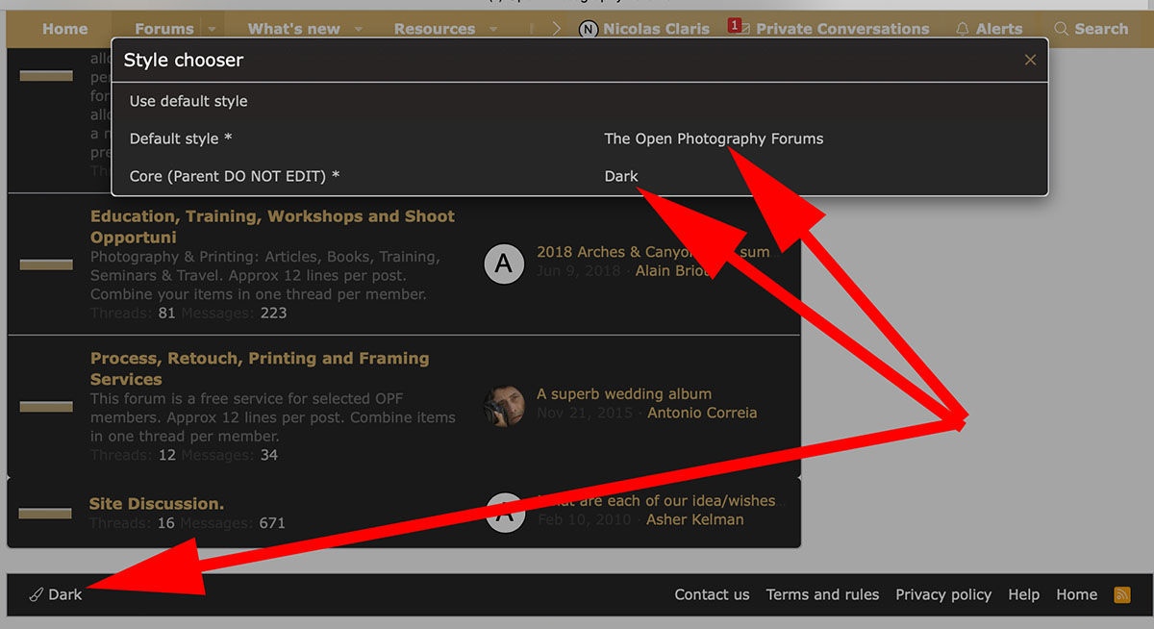Click the navigation overflow arrow before Nicolas Claris
This screenshot has height=629, width=1154.
557,29
